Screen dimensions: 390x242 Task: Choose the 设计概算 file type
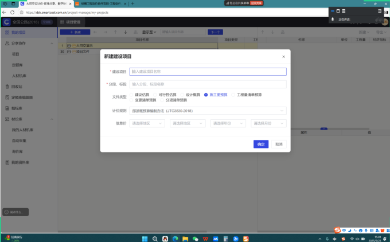(x=182, y=94)
